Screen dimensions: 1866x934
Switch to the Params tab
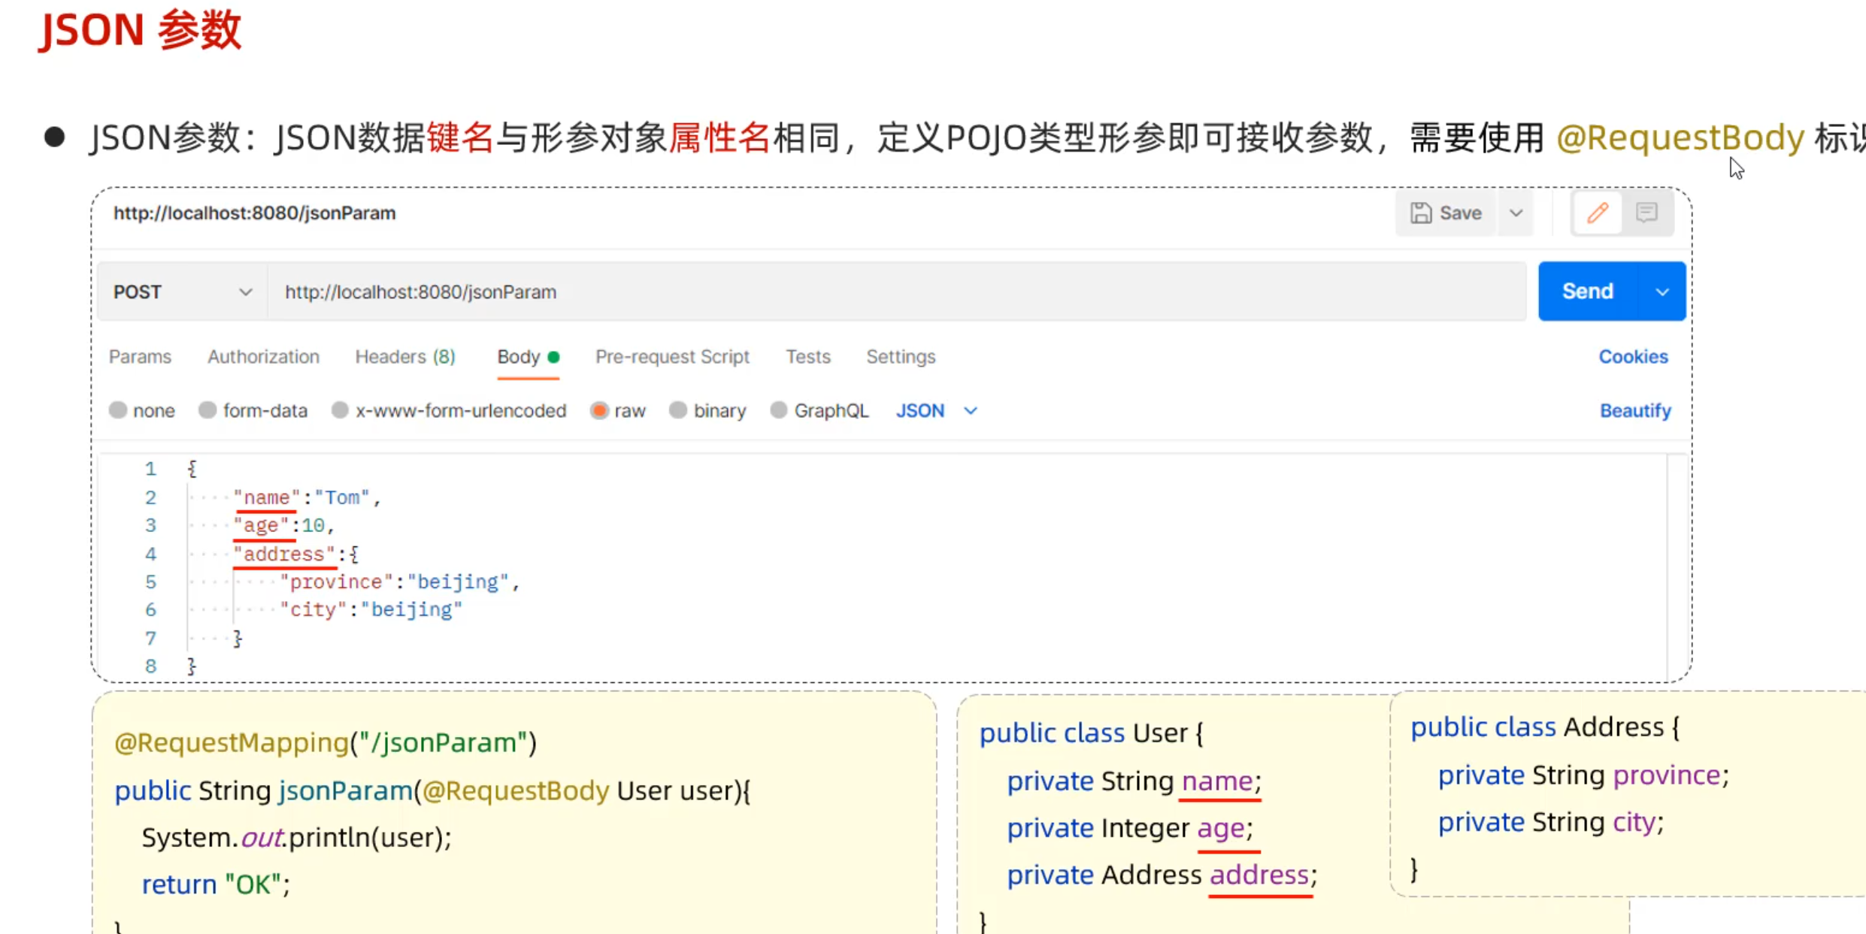(x=140, y=356)
